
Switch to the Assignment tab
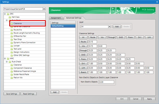[56, 18]
